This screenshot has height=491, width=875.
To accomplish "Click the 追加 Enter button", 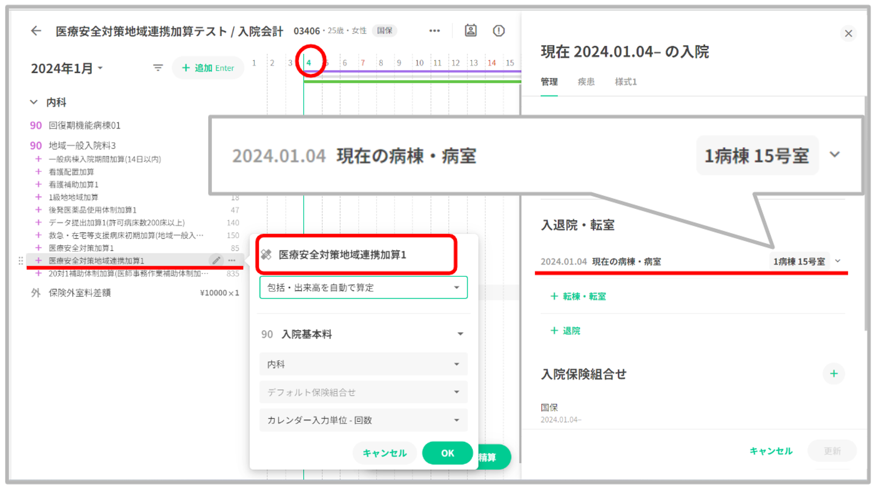I will pos(208,68).
